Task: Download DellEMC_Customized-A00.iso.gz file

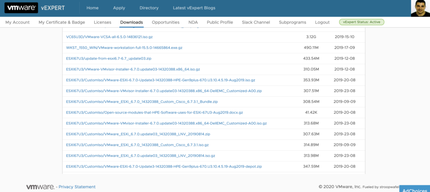Action: click(166, 123)
